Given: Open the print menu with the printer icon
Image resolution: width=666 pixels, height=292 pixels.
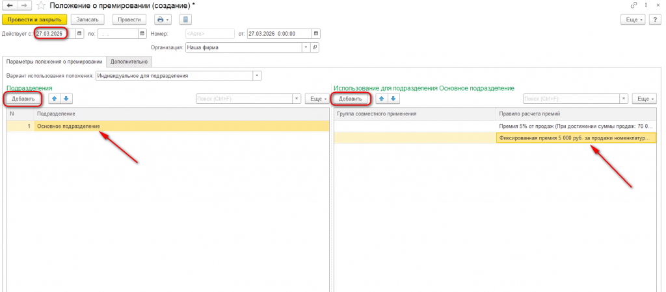Looking at the screenshot, I should (163, 19).
